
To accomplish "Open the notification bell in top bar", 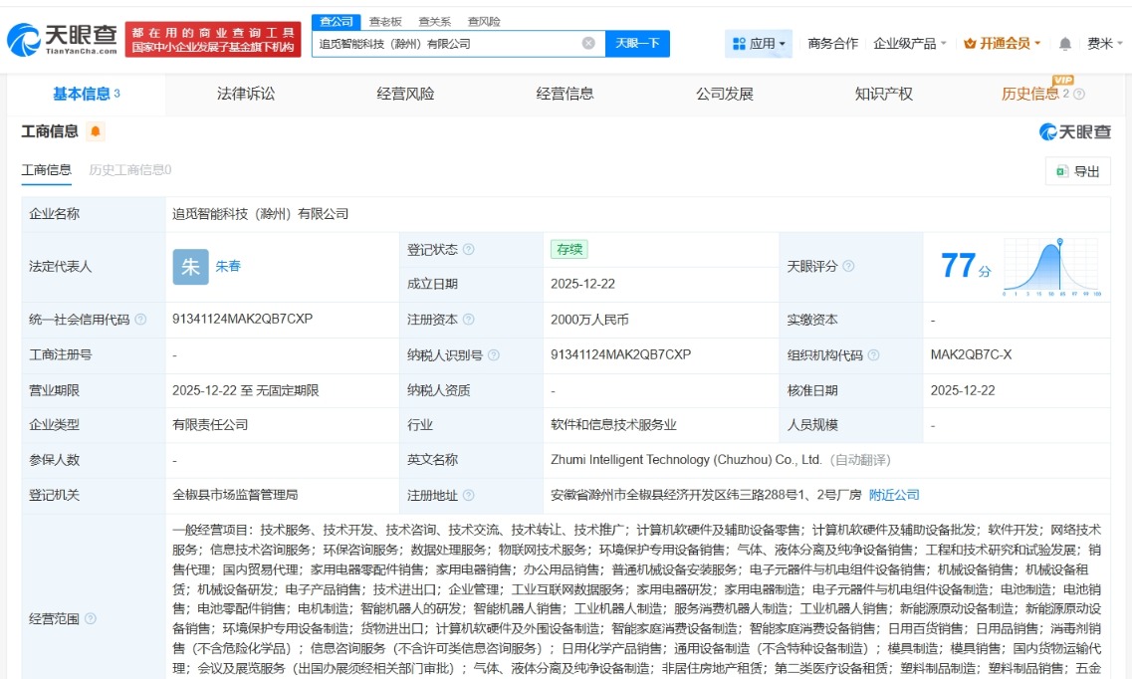I will click(1065, 44).
